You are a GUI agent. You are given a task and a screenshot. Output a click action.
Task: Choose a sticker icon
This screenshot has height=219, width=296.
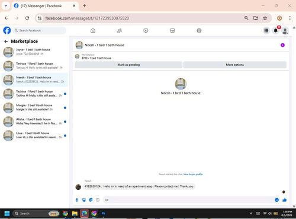(x=91, y=200)
